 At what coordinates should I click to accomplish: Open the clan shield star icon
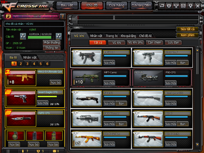coord(169,6)
